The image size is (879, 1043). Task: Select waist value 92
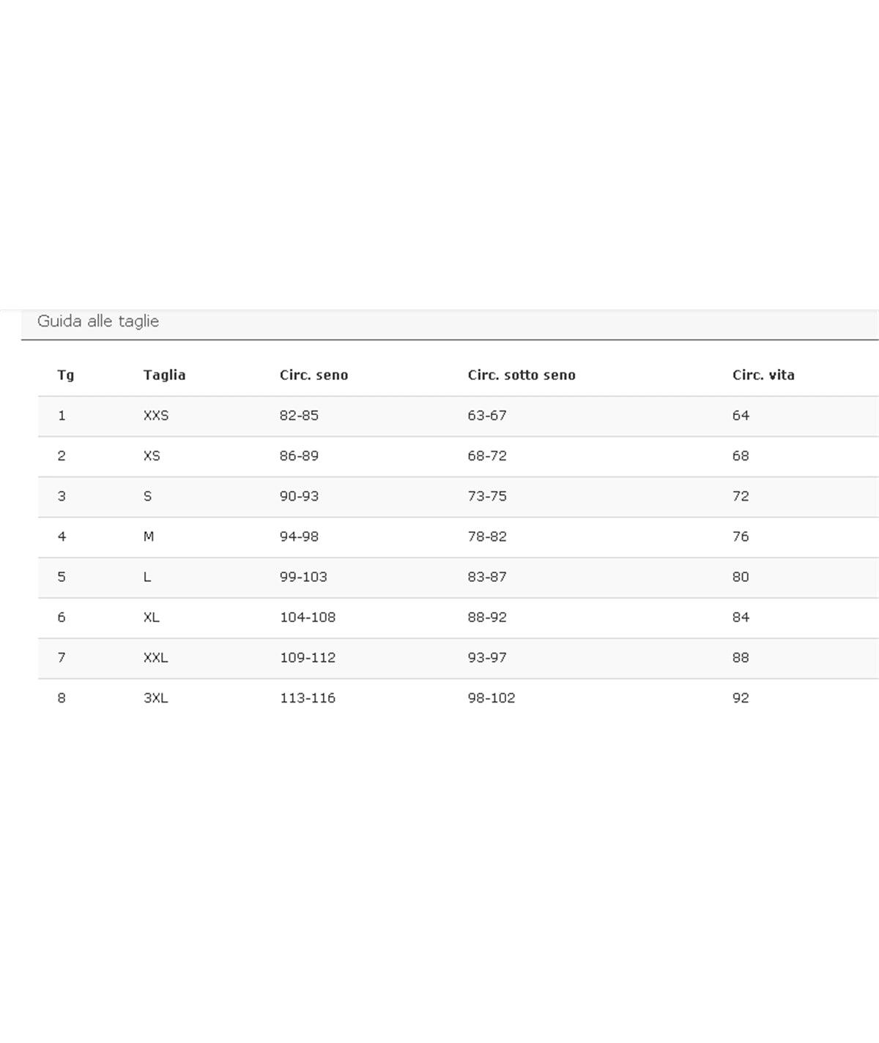(741, 698)
